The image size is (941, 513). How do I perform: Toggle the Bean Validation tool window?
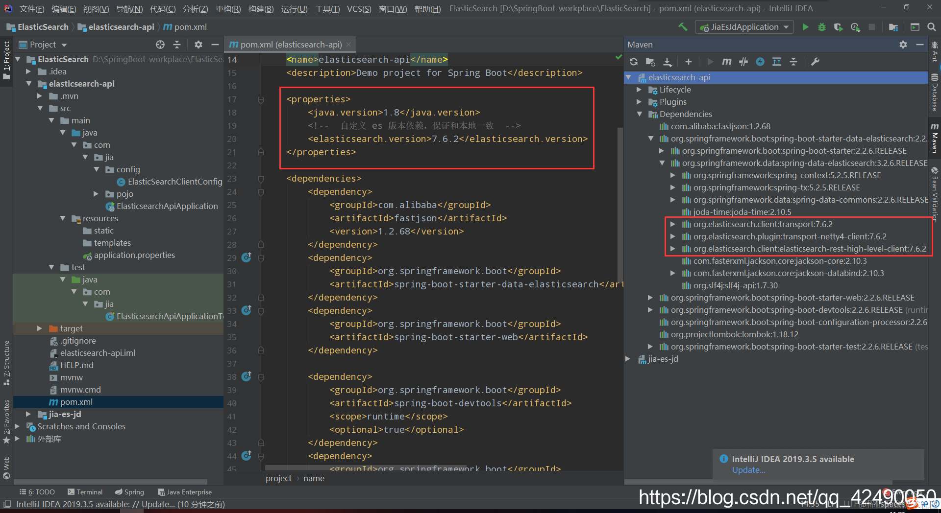point(935,195)
